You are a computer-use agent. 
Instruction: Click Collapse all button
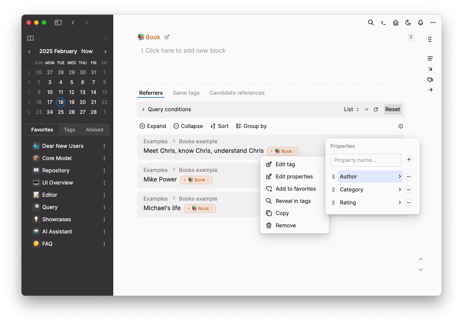pos(188,126)
